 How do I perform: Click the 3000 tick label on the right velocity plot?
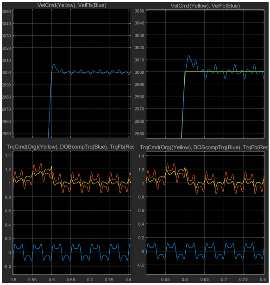139,72
